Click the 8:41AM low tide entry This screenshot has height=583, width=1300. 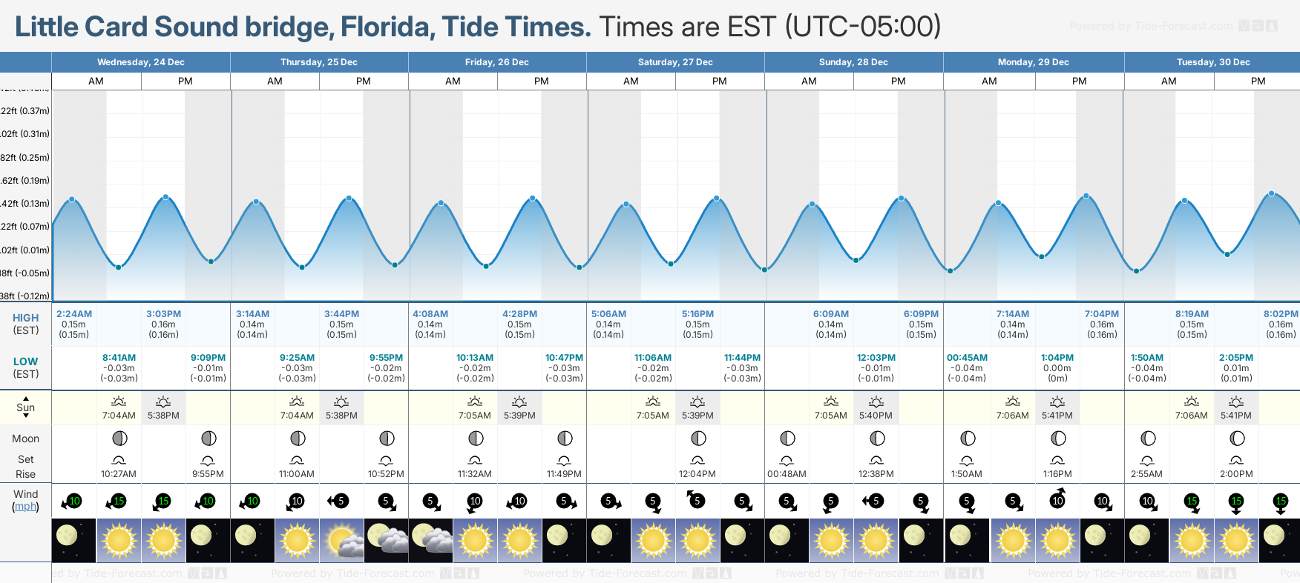tap(119, 367)
